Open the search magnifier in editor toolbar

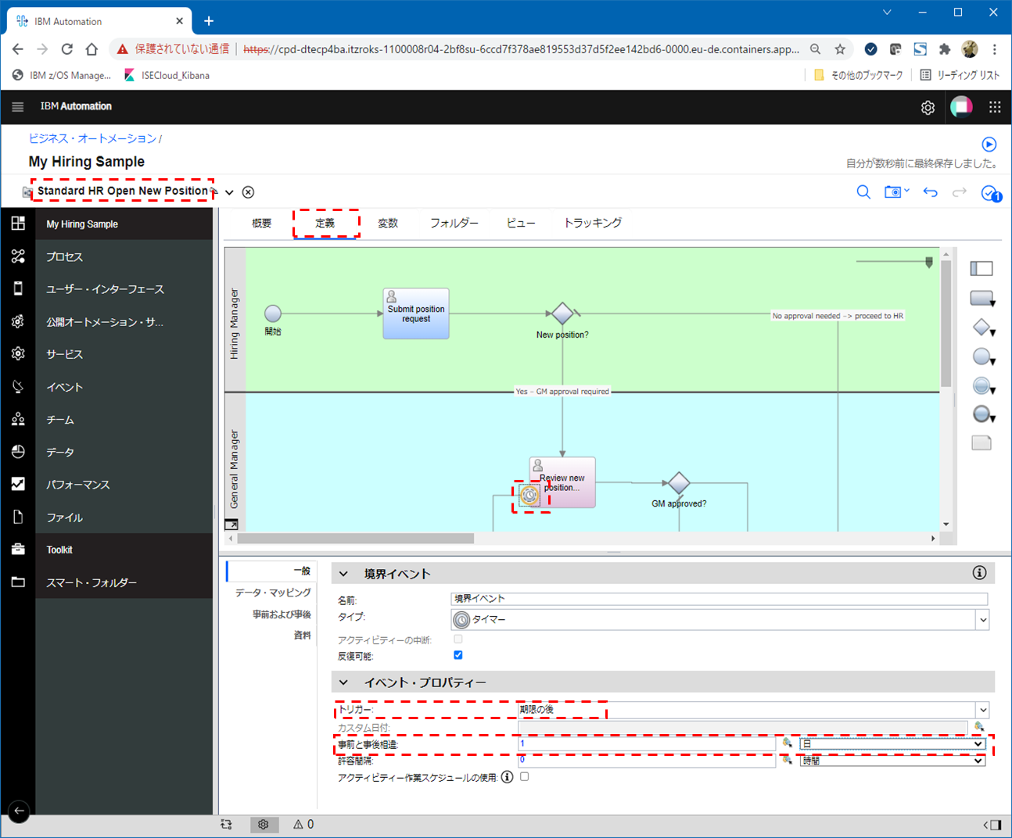click(863, 192)
